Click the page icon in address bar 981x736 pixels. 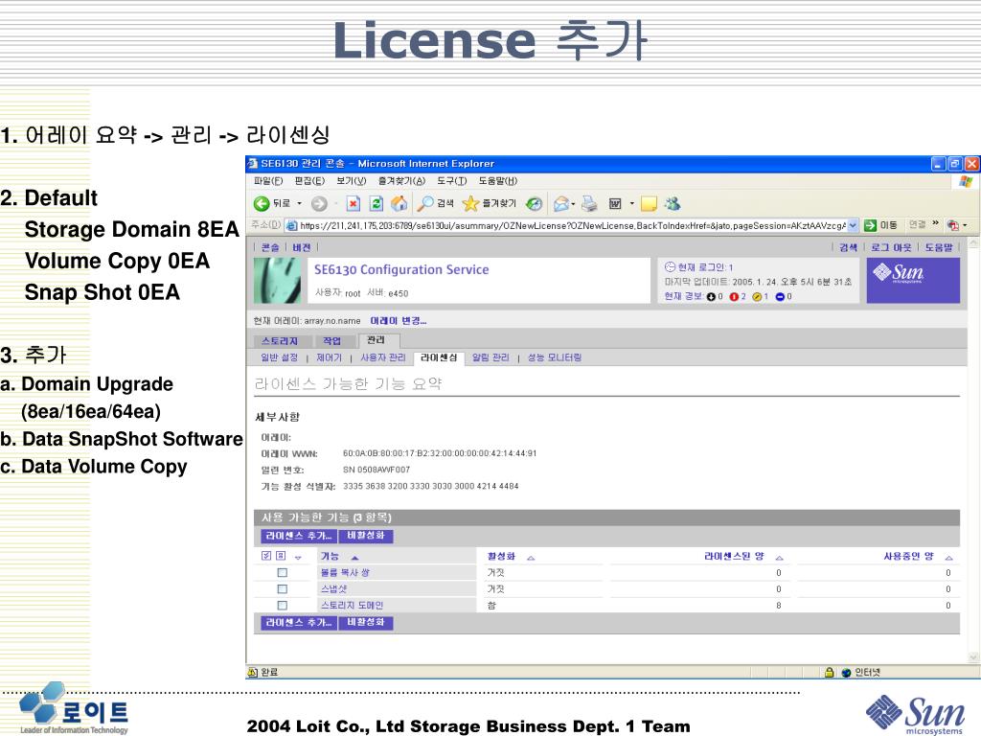pyautogui.click(x=291, y=225)
